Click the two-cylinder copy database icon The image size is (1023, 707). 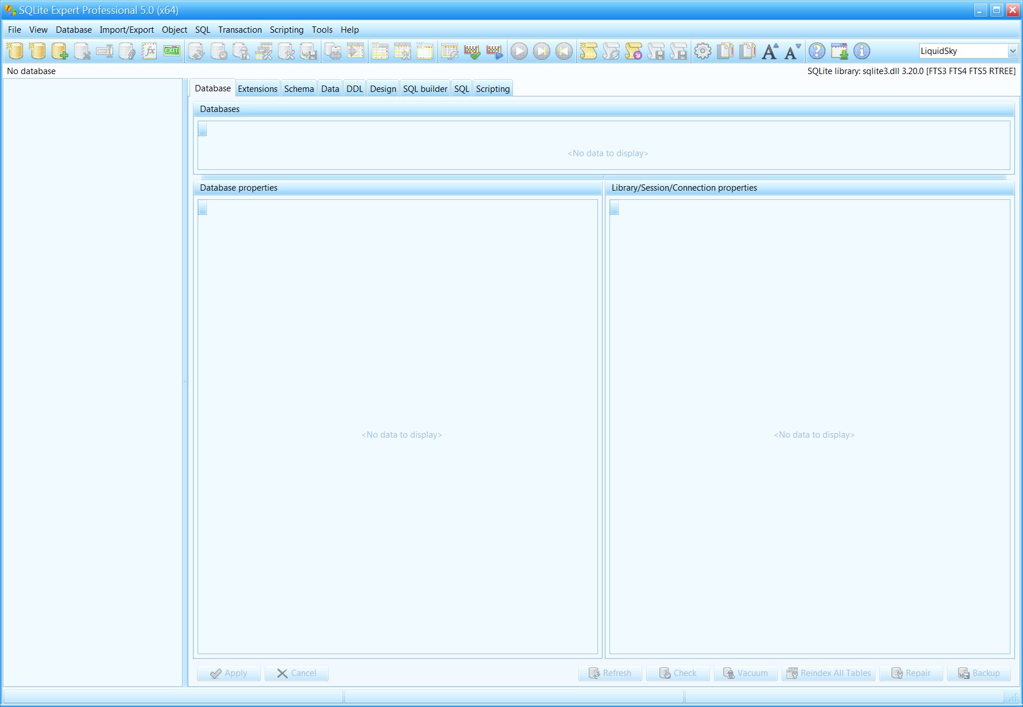click(333, 51)
